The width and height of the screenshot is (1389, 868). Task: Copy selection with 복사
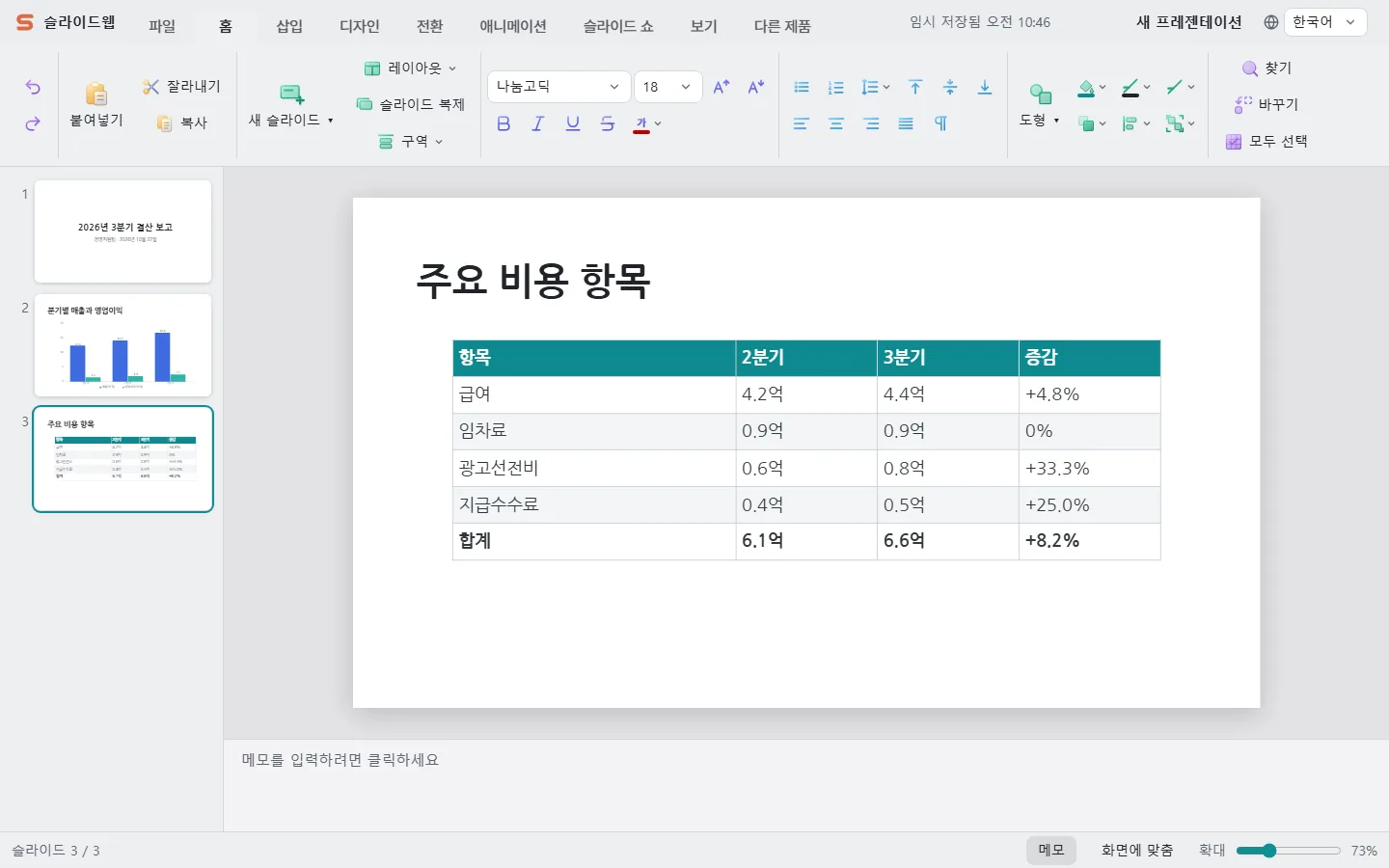[x=182, y=123]
